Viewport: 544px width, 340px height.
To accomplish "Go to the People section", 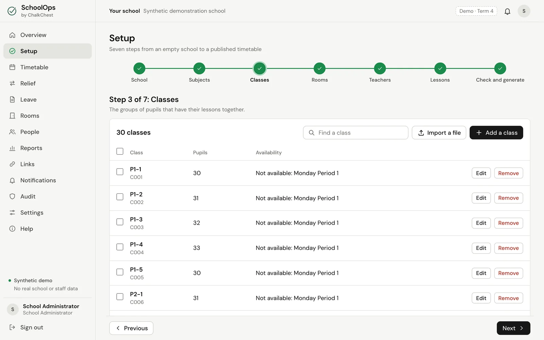I will 48,132.
